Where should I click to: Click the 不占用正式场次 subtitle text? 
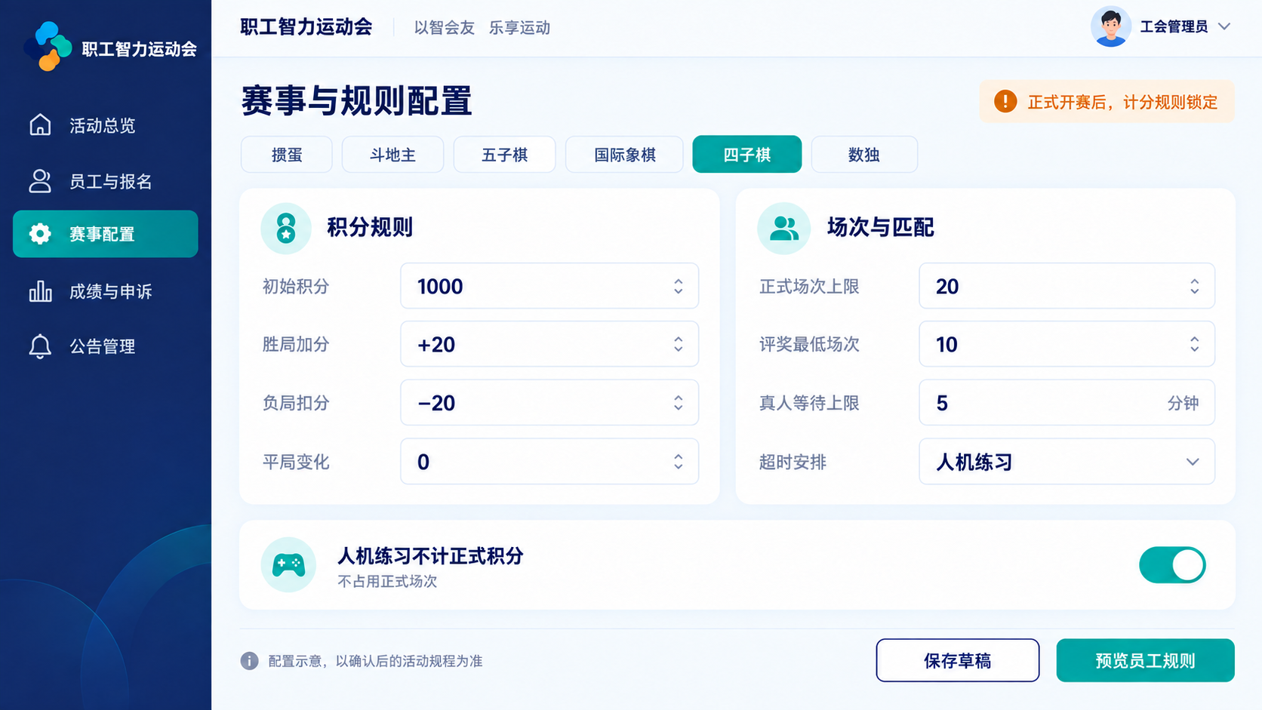tap(387, 581)
